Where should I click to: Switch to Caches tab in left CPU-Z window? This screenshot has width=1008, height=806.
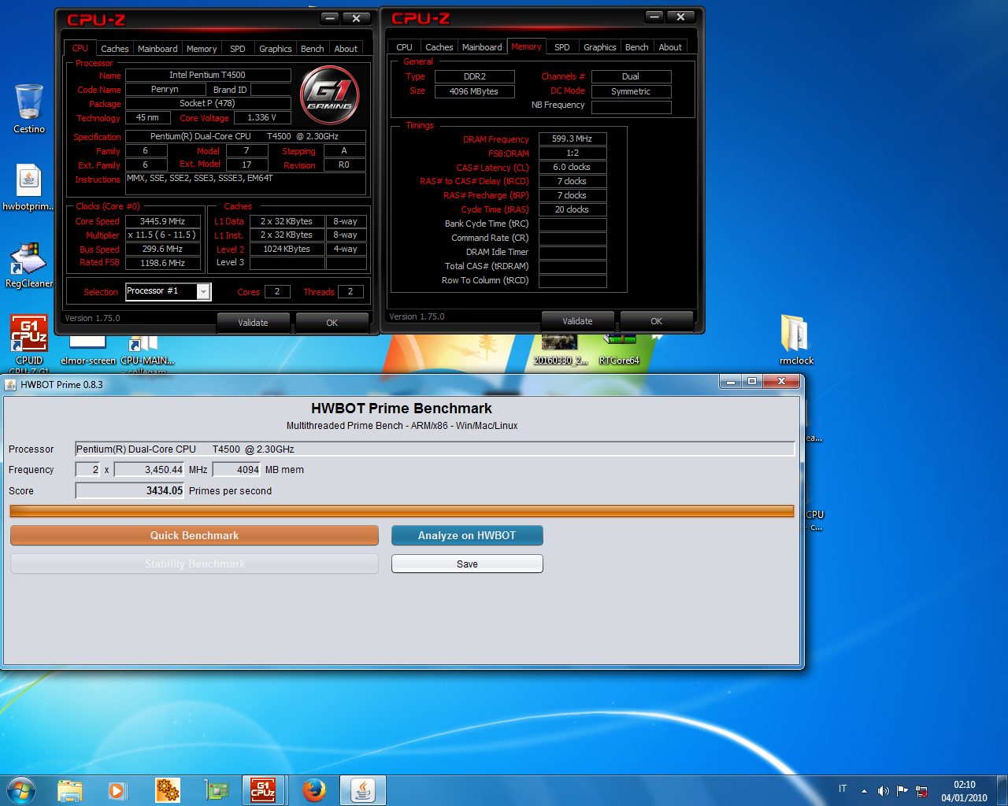tap(115, 49)
